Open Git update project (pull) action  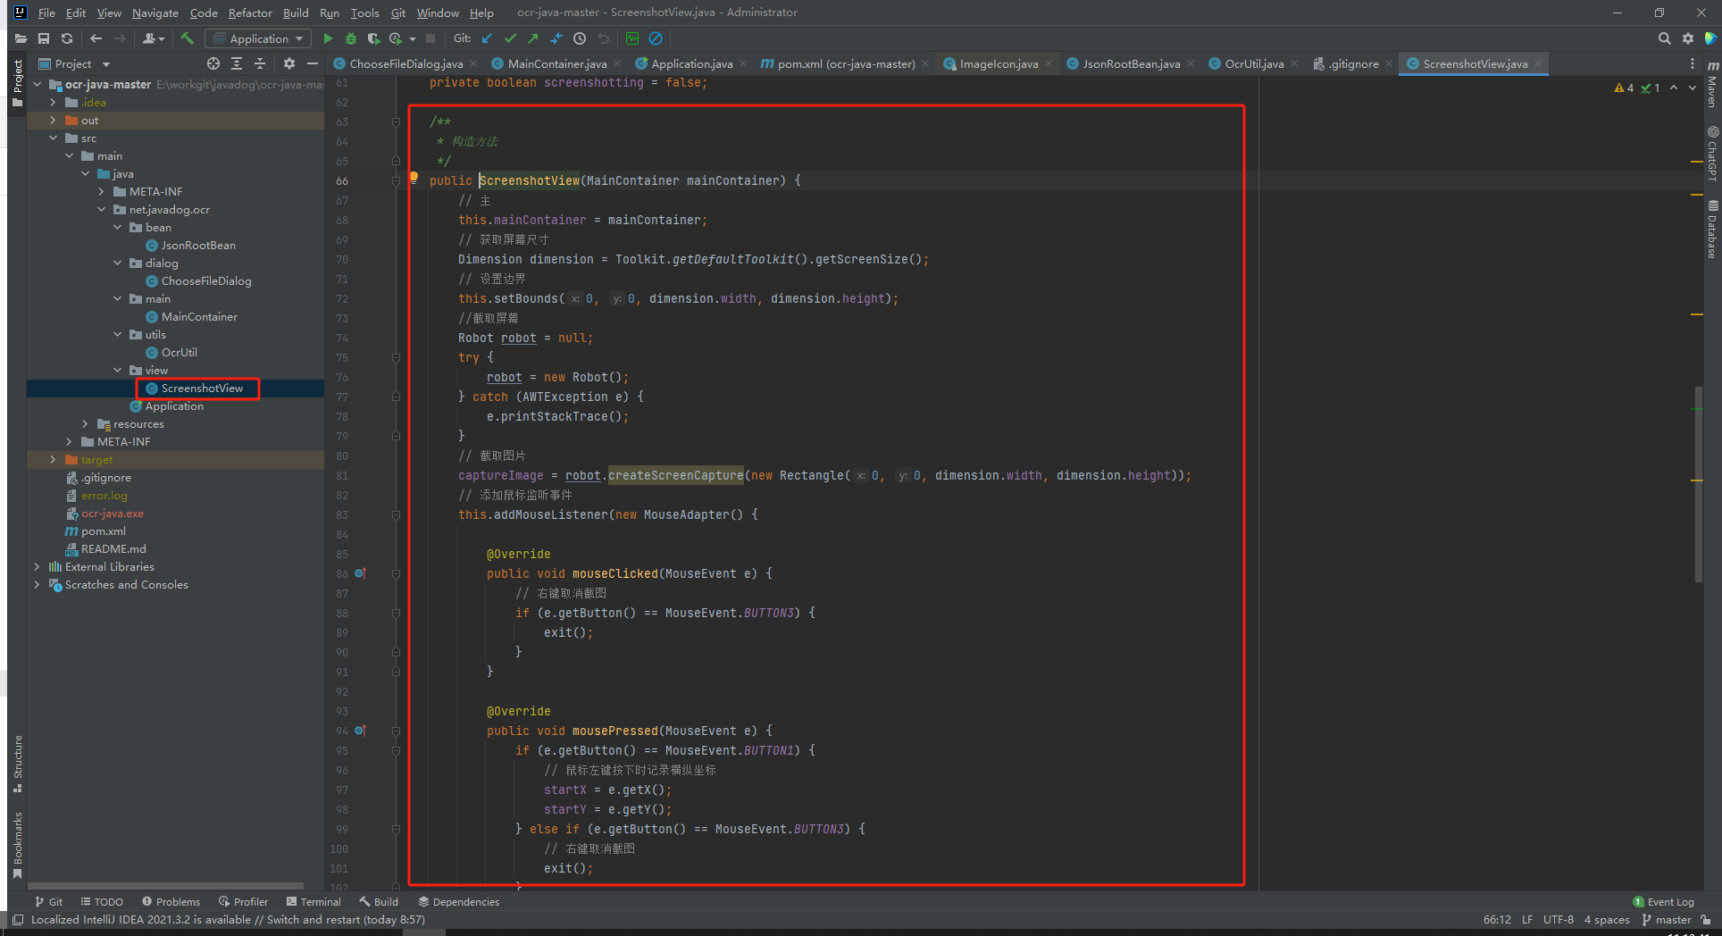487,38
